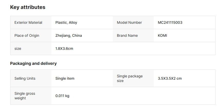Click the Selling Units label
The image size is (218, 108).
25,78
